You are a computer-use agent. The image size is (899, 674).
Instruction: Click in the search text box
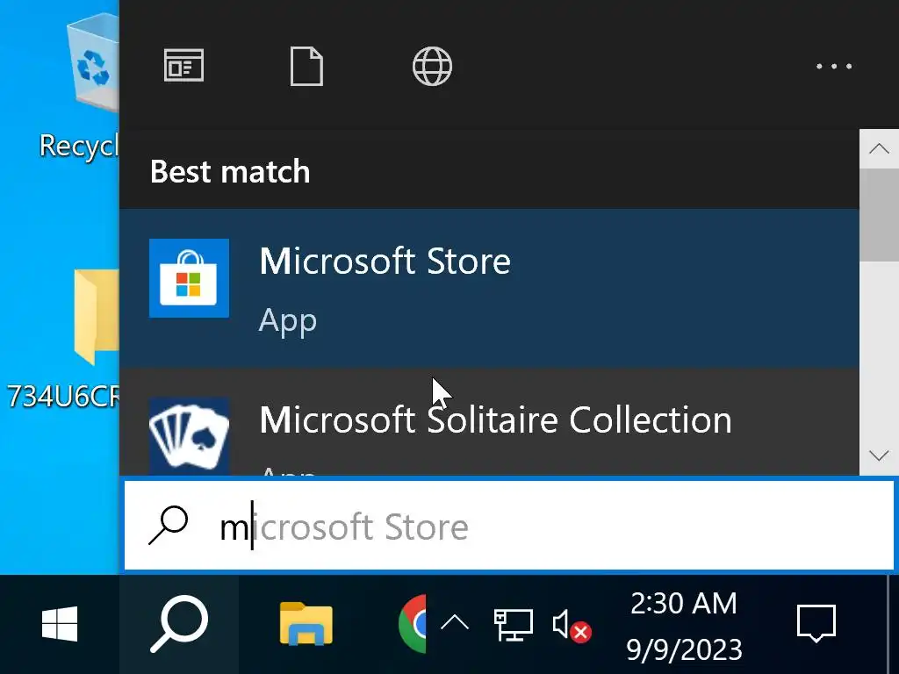click(x=509, y=526)
